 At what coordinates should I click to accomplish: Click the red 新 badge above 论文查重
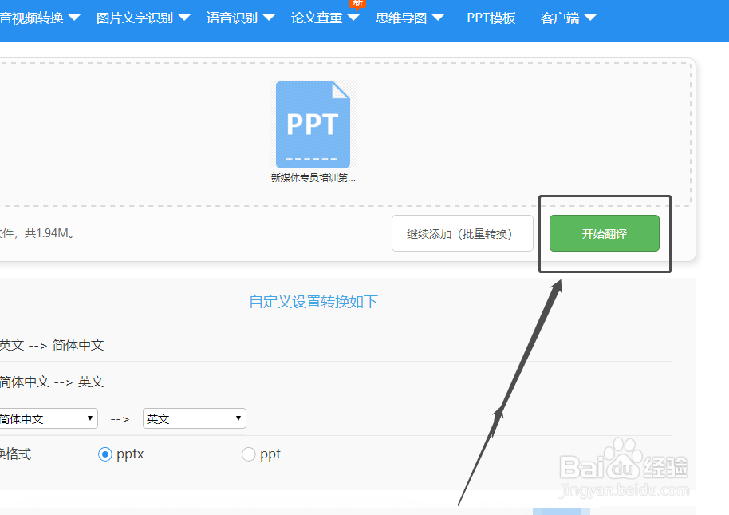coord(357,4)
